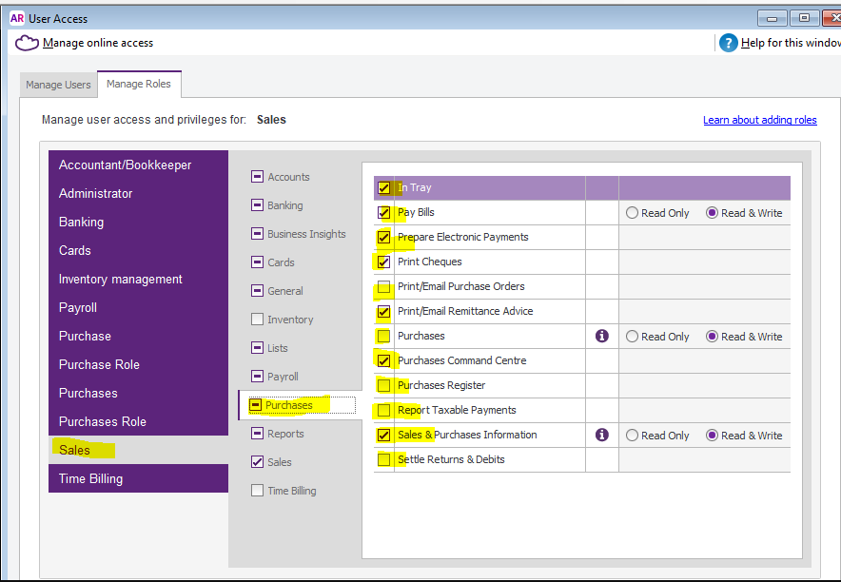Image resolution: width=841 pixels, height=582 pixels.
Task: Maximize the User Access window
Action: tap(804, 17)
